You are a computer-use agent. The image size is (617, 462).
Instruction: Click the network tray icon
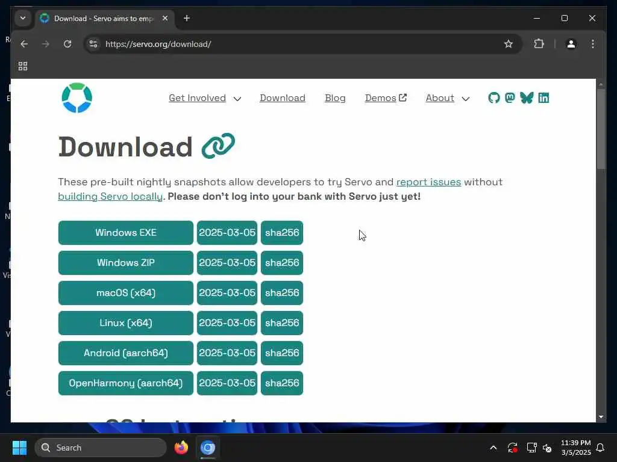click(x=531, y=448)
